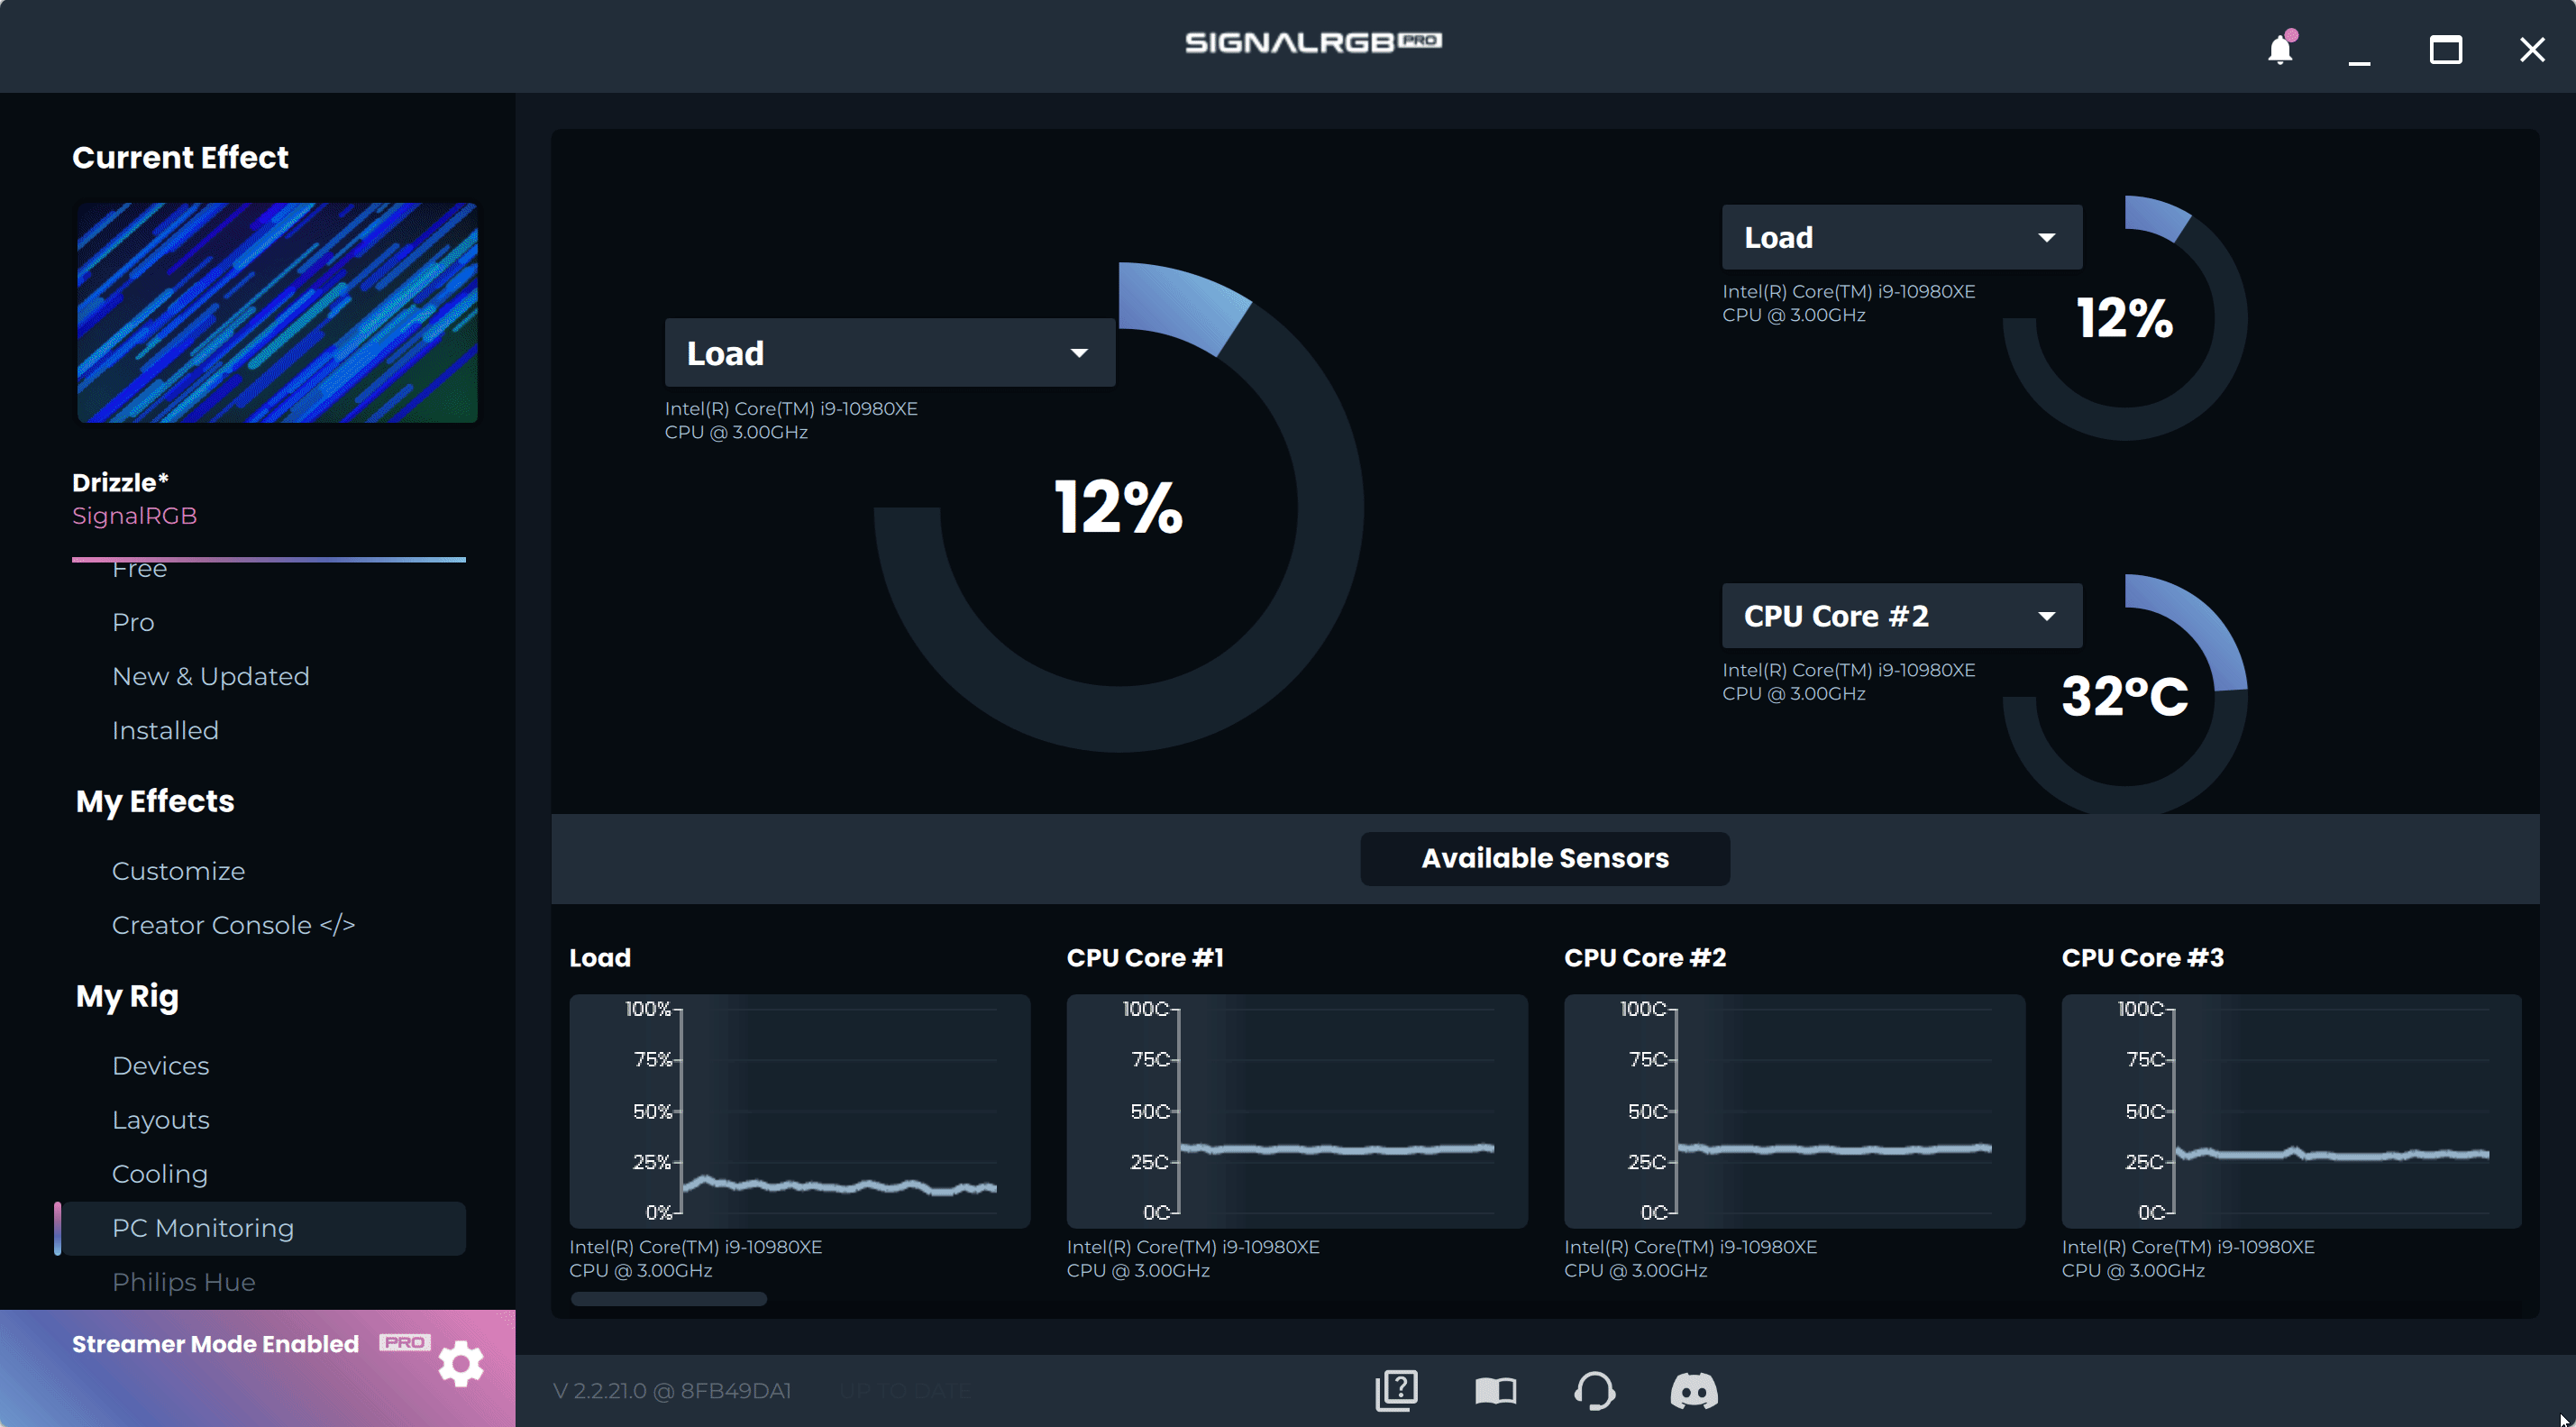Select Cooling in the sidebar
Image resolution: width=2576 pixels, height=1427 pixels.
coord(160,1174)
